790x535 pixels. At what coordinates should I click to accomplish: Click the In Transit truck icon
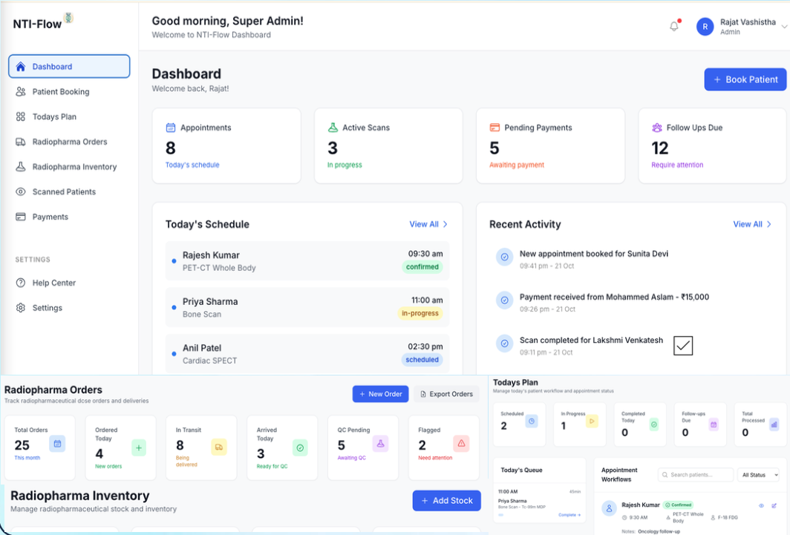coord(218,447)
